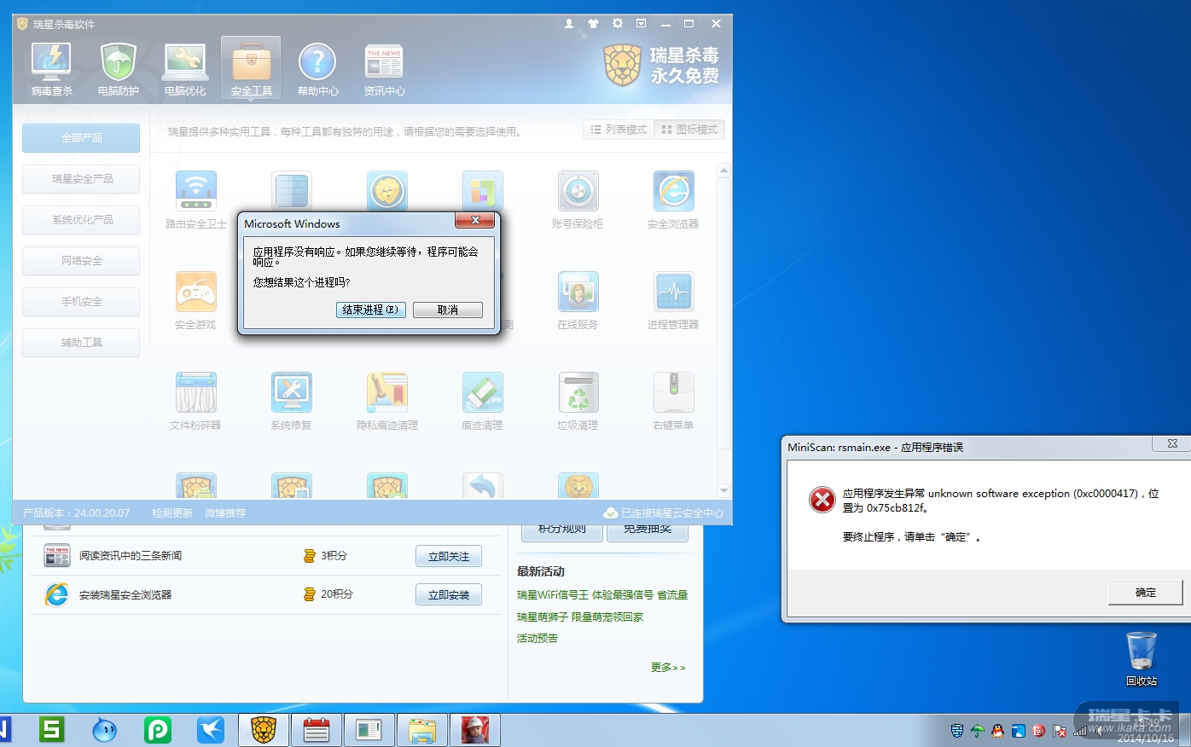
Task: Launch the 垃圾清理 tool
Action: coord(578,402)
